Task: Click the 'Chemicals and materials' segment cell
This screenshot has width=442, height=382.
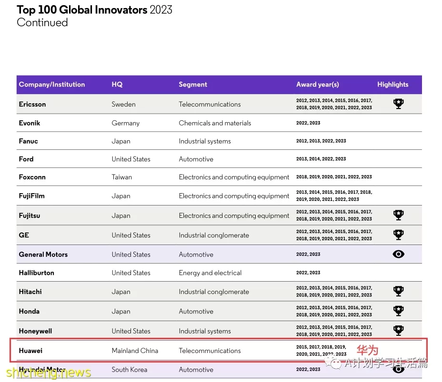Action: (x=215, y=123)
